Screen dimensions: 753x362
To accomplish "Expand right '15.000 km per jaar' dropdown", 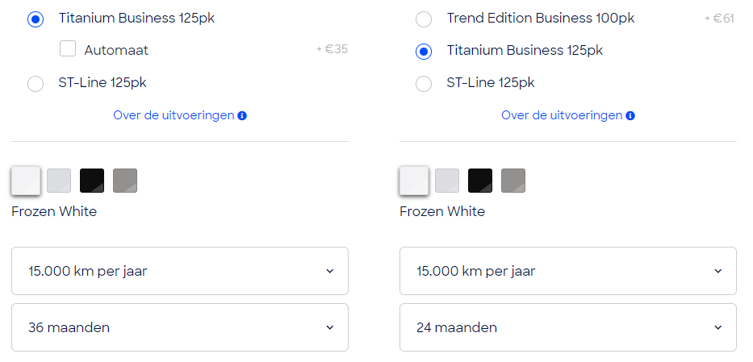I will pos(568,271).
